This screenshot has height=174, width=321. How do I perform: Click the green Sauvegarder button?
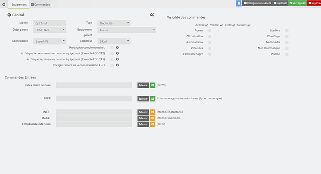tap(297, 3)
